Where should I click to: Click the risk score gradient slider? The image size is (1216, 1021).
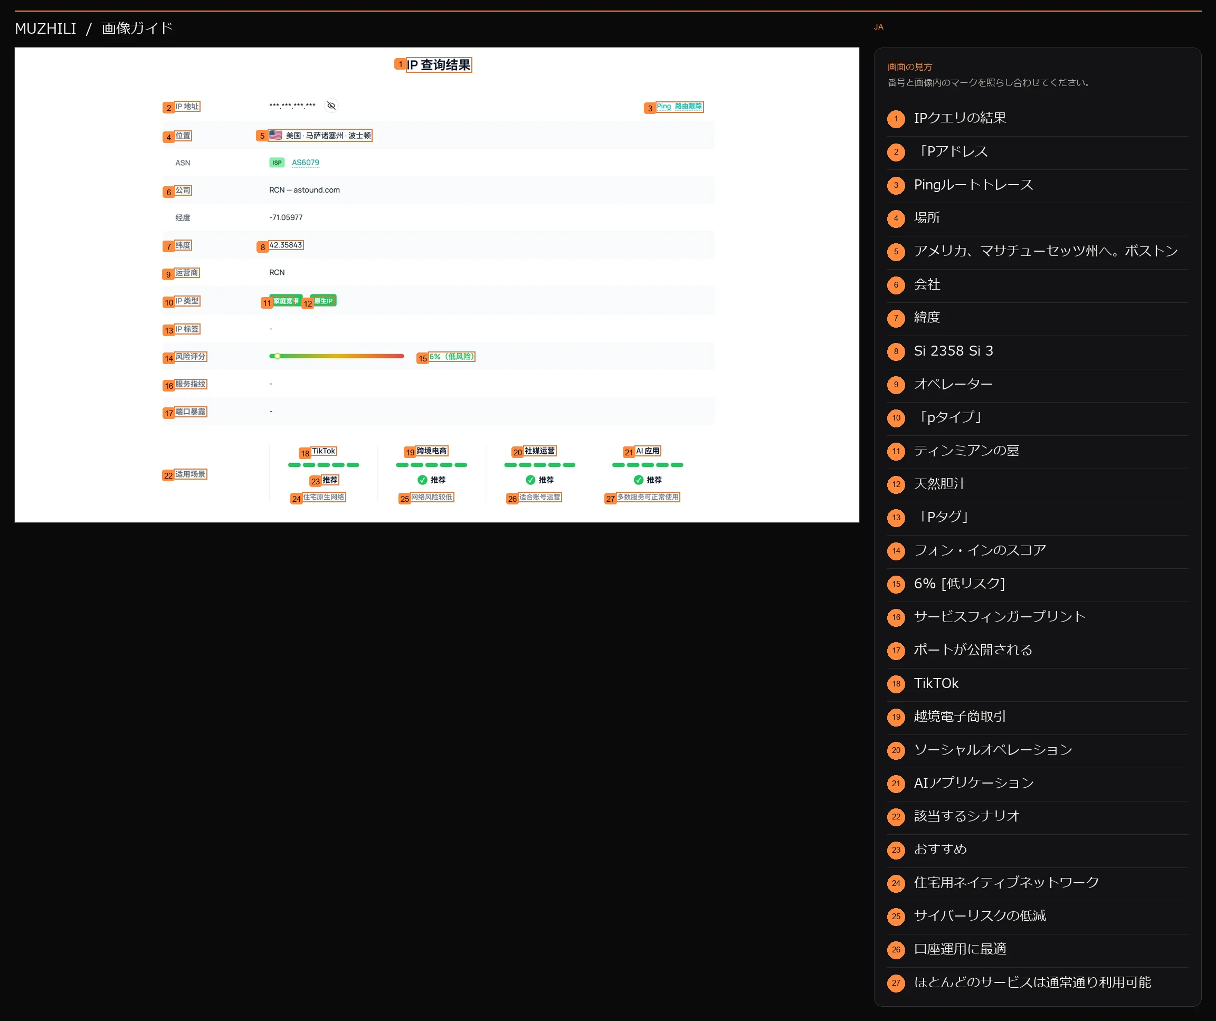pos(336,357)
